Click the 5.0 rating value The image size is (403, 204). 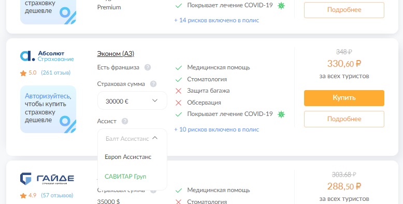pyautogui.click(x=33, y=72)
